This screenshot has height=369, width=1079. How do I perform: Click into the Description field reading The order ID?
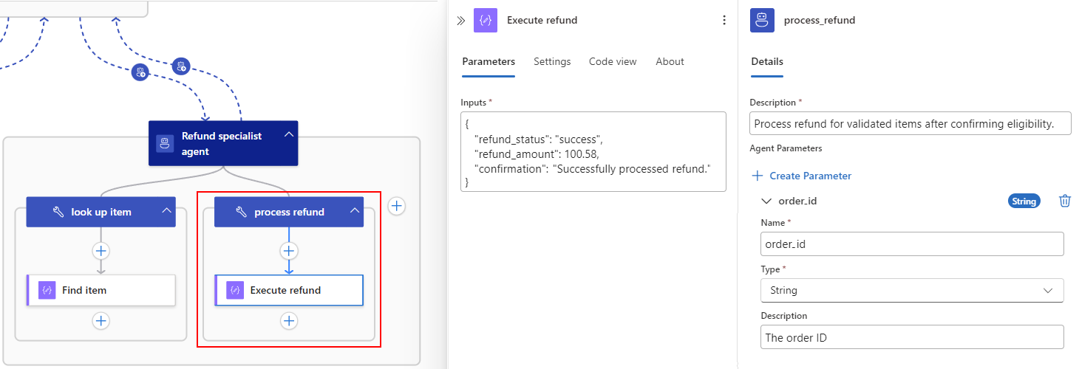(x=912, y=337)
